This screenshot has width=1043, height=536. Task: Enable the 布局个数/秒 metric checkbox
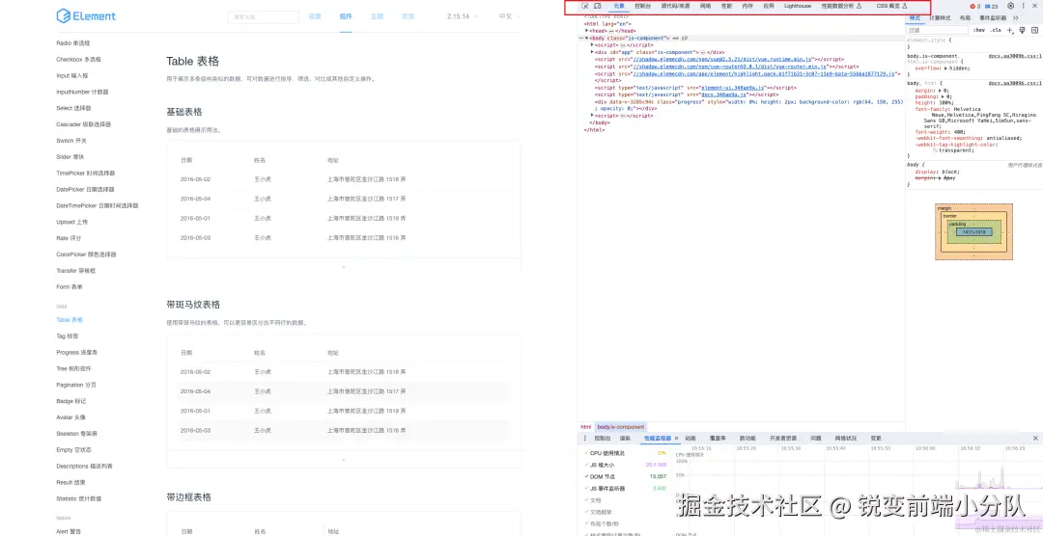coord(586,524)
